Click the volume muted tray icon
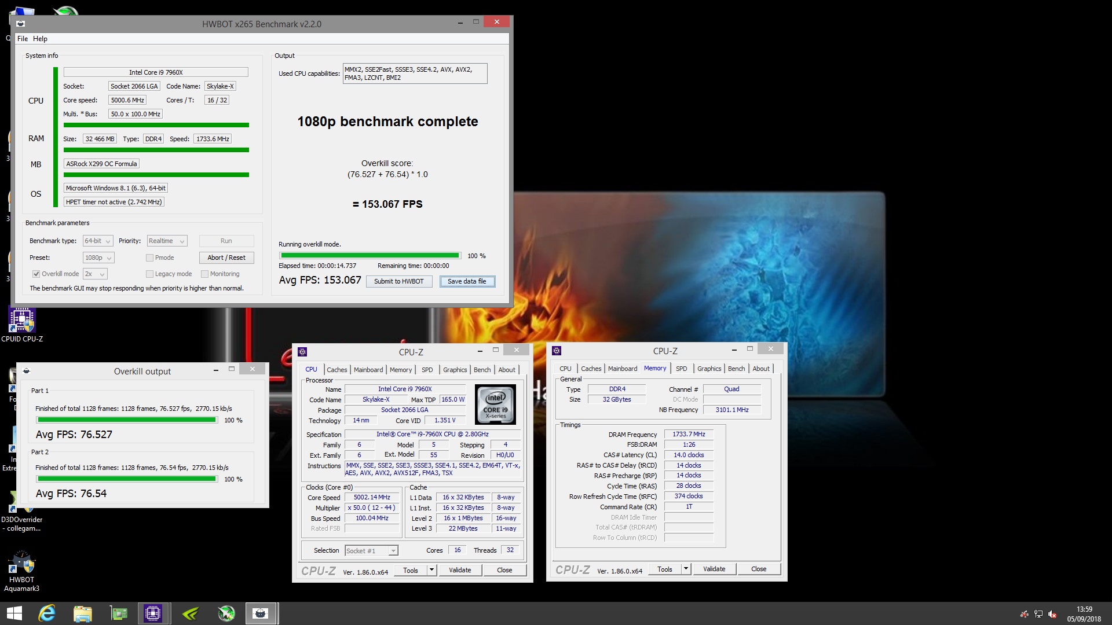Screen dimensions: 1112x625 (x=1052, y=614)
